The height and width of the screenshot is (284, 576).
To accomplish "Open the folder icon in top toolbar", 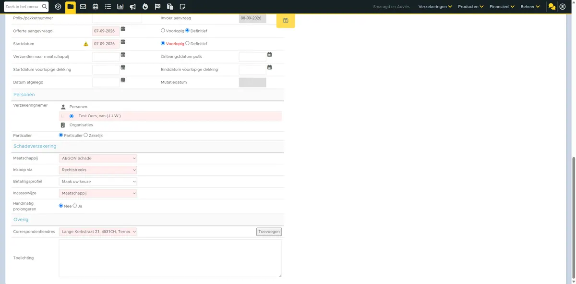I will click(71, 7).
